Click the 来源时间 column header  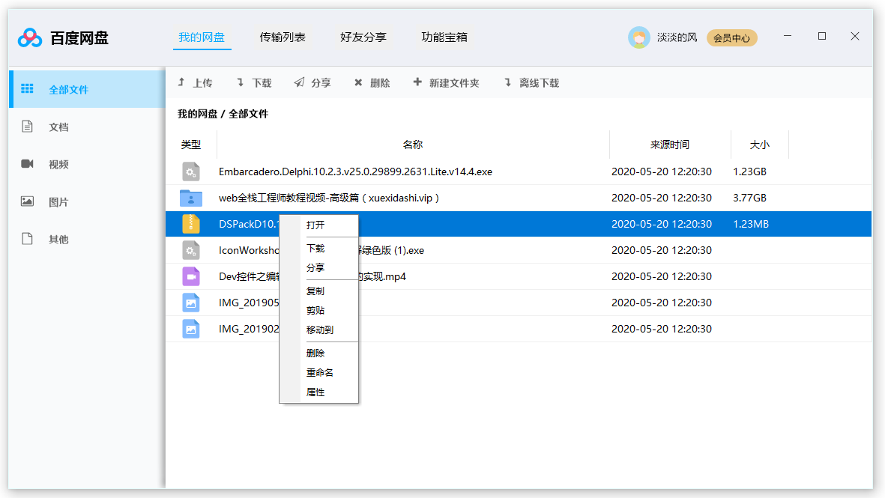(669, 145)
